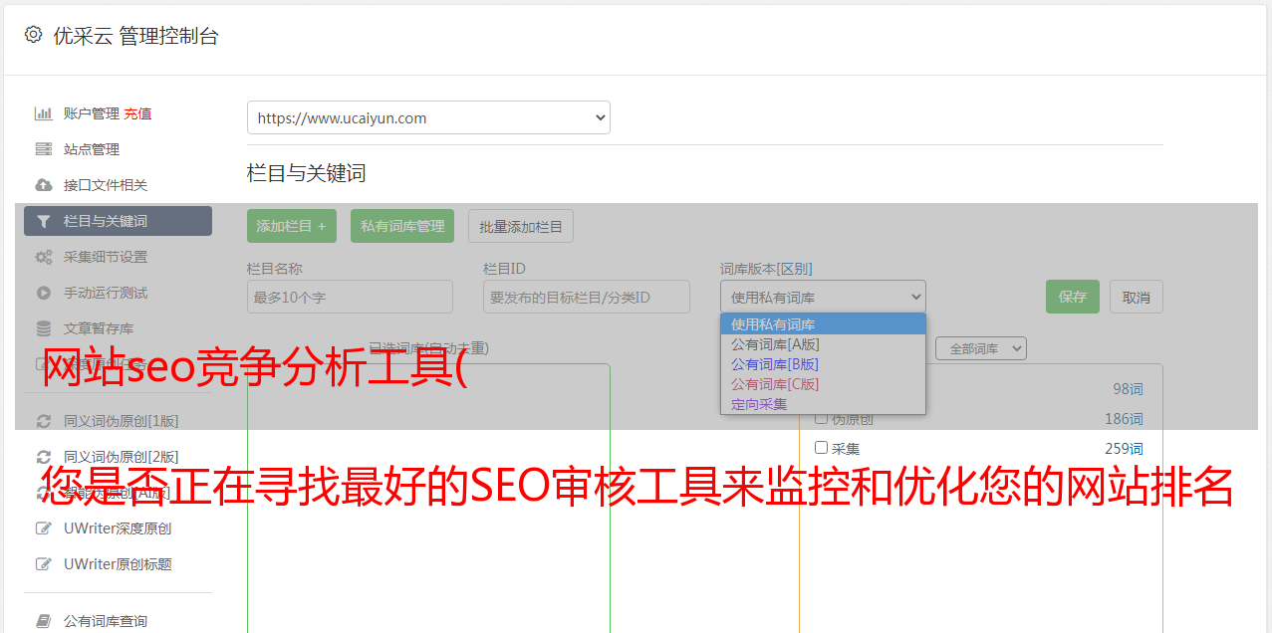Click the play circle icon for 手动运行测试
The height and width of the screenshot is (633, 1272).
(44, 293)
